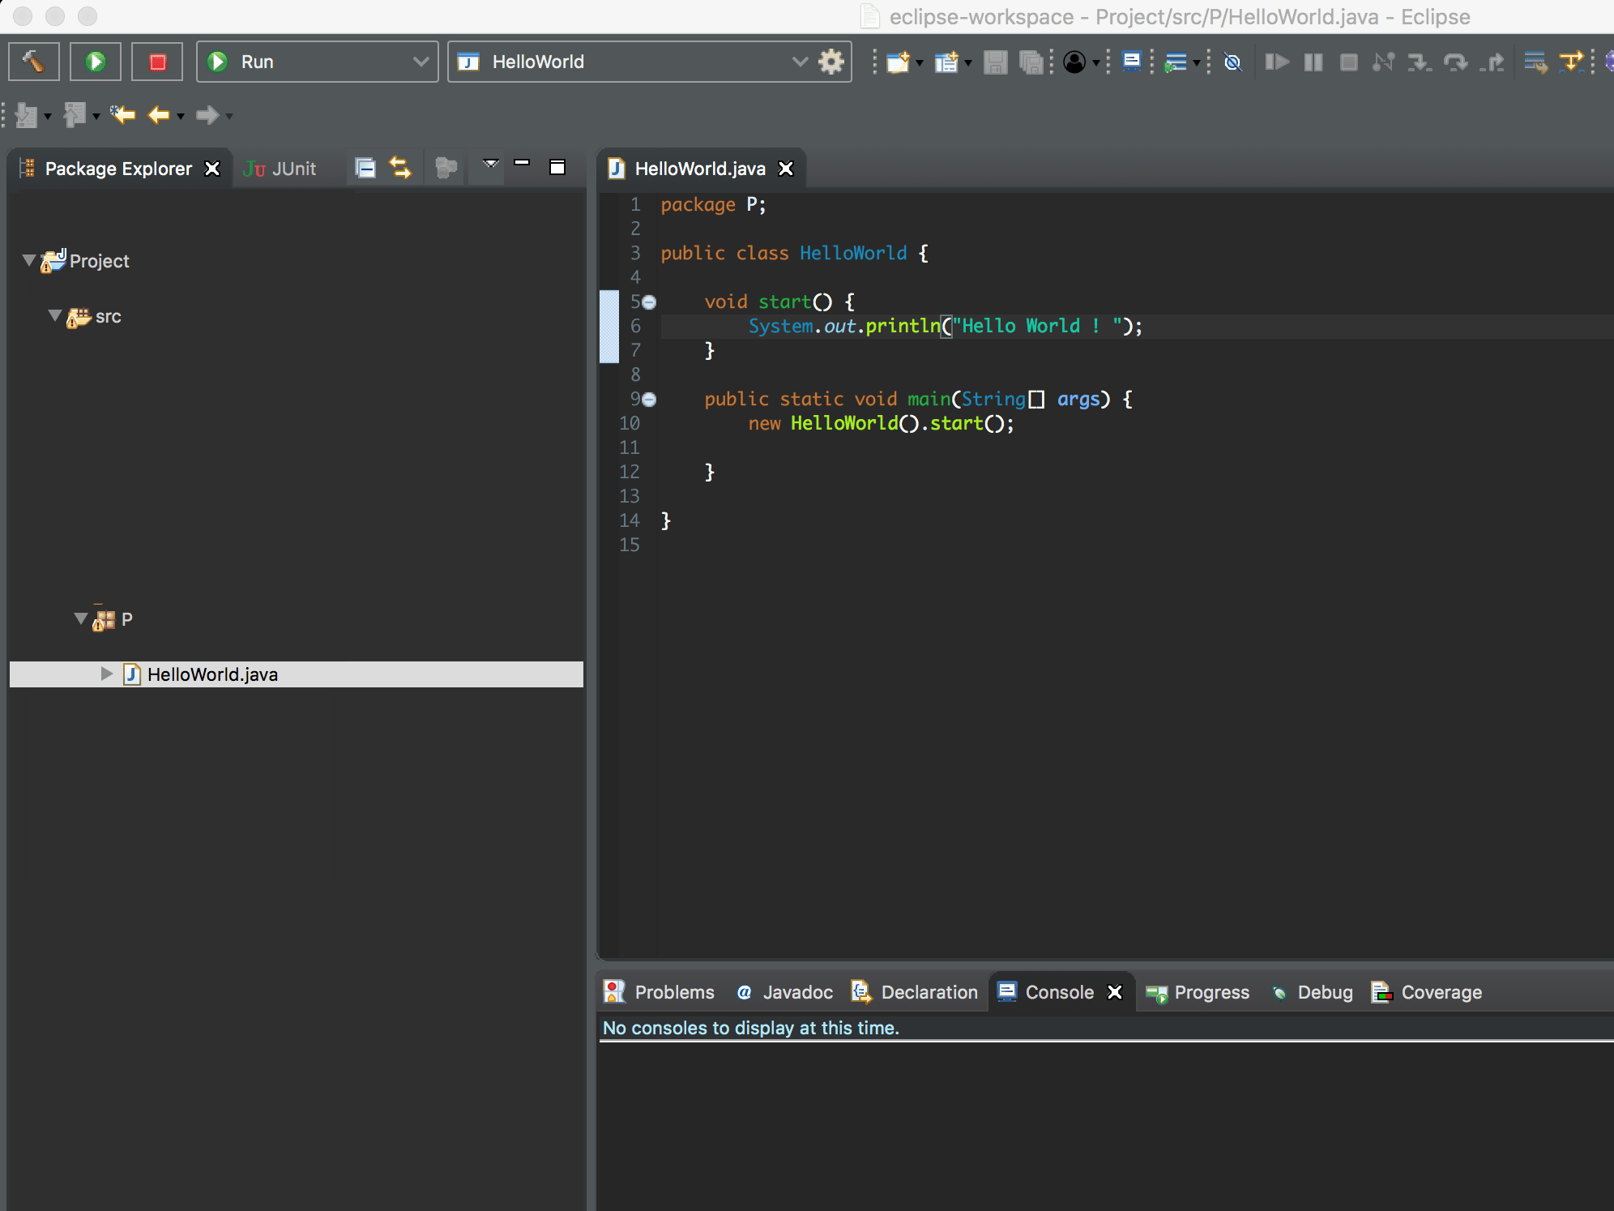Open launch configuration settings with gear icon
The image size is (1614, 1211).
(x=831, y=62)
